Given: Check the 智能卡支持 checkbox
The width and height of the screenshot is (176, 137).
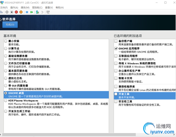Looking at the screenshot, I should [116, 78].
